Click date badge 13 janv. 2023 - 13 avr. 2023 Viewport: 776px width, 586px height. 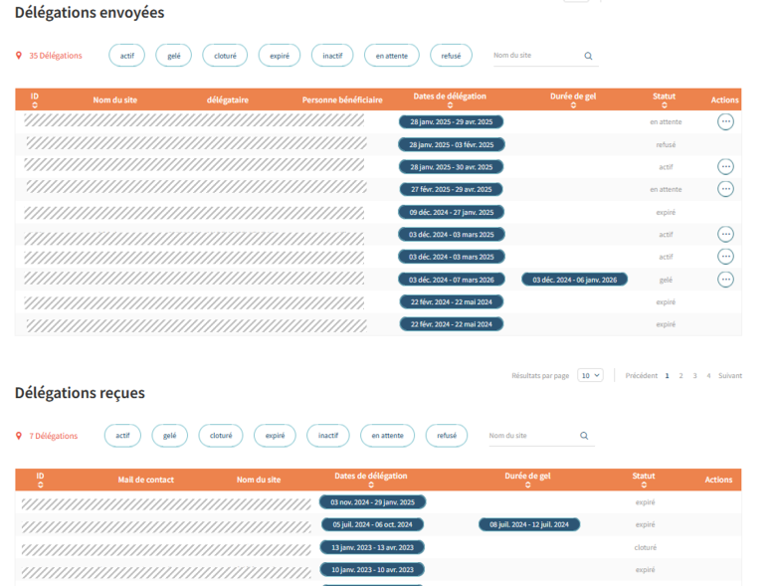[373, 547]
